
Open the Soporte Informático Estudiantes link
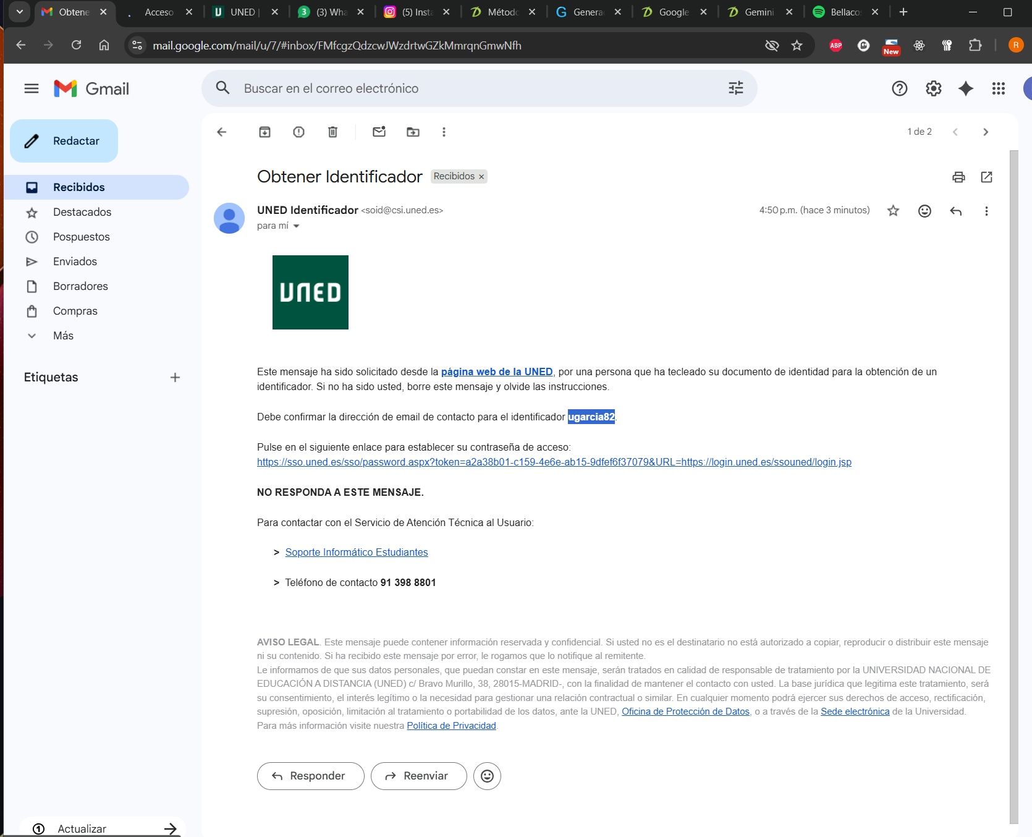pyautogui.click(x=357, y=552)
